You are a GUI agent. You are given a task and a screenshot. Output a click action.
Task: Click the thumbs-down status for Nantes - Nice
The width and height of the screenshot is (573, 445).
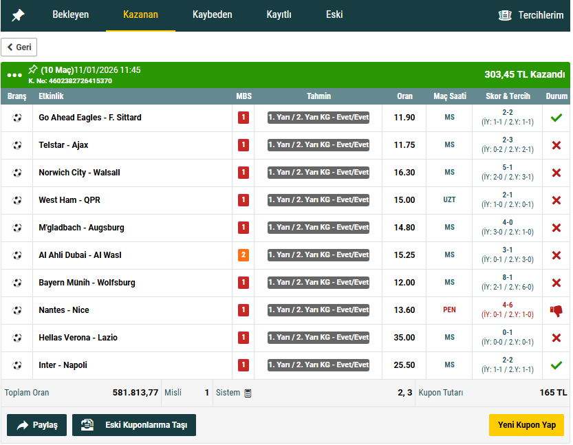pos(556,311)
